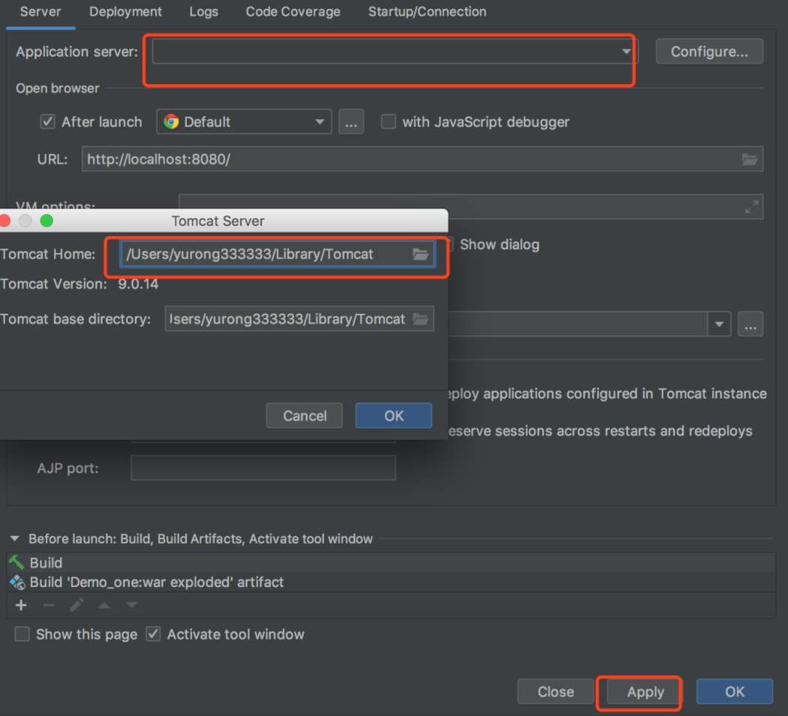
Task: Collapse the Before launch section
Action: tap(14, 539)
